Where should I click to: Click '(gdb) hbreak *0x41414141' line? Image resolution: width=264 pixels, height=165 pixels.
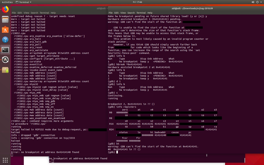[x=125, y=64]
